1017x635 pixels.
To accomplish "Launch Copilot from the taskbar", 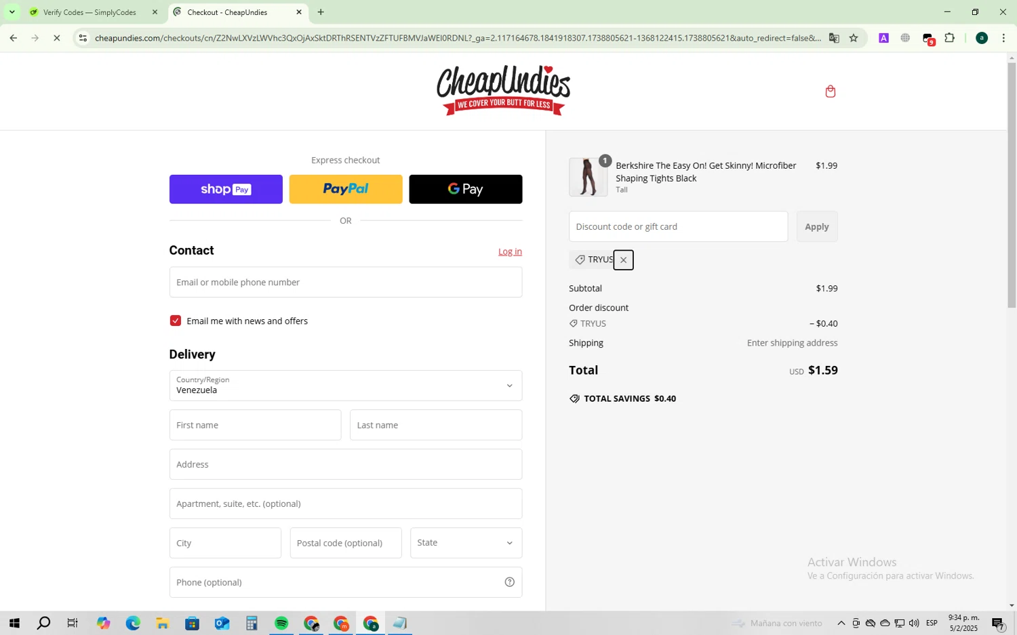I will [103, 623].
